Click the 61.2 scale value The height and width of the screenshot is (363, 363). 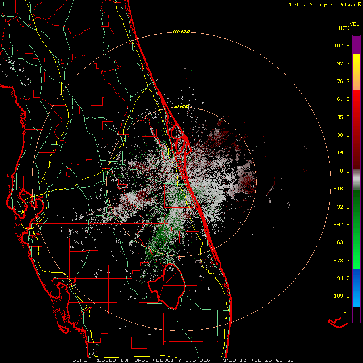[x=343, y=99]
